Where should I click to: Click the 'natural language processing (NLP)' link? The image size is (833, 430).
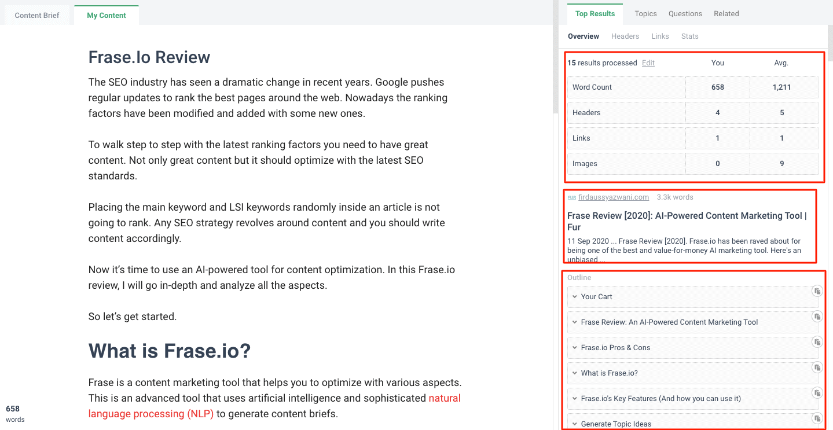(x=274, y=406)
